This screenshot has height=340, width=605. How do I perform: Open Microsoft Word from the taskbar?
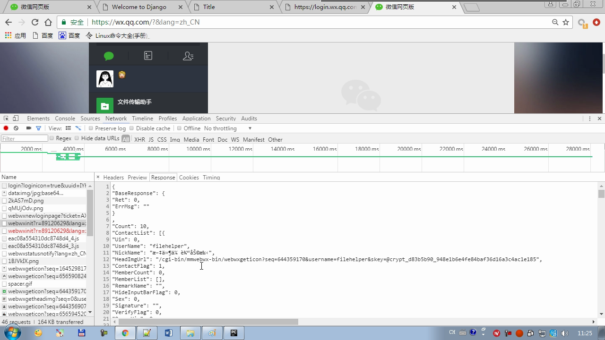click(168, 333)
